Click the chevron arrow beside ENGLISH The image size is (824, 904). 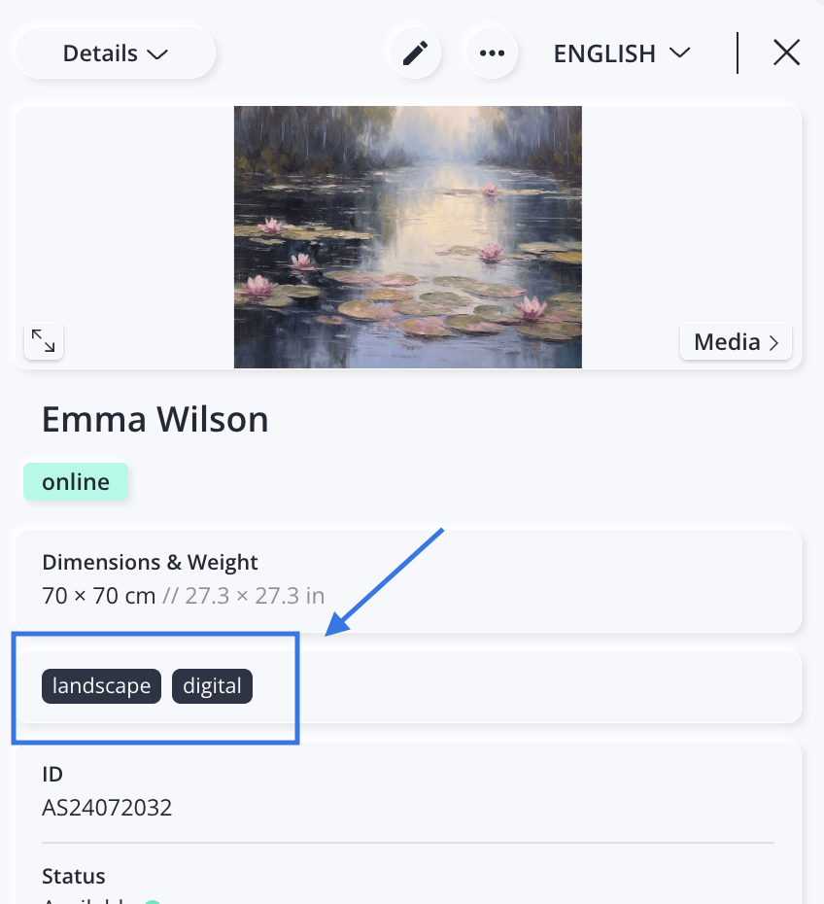pyautogui.click(x=680, y=53)
